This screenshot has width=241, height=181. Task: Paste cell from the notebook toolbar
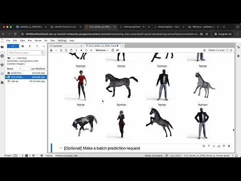[x=71, y=50]
